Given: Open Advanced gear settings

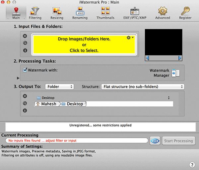Looking at the screenshot, I should pos(163,13).
